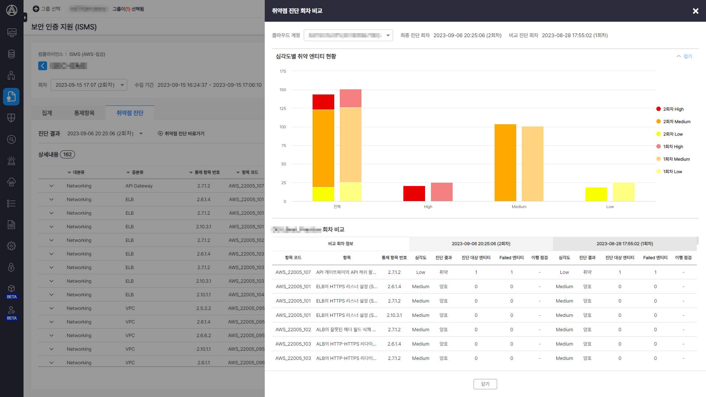Click the document report sidebar icon

coord(11,225)
